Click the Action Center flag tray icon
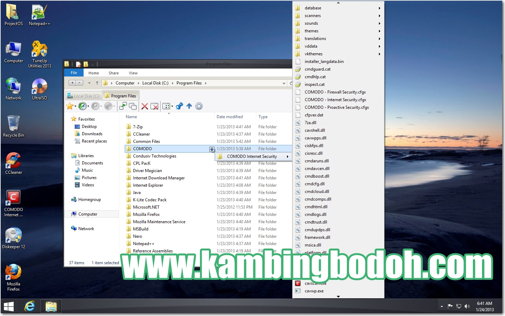The width and height of the screenshot is (505, 316). [x=450, y=306]
